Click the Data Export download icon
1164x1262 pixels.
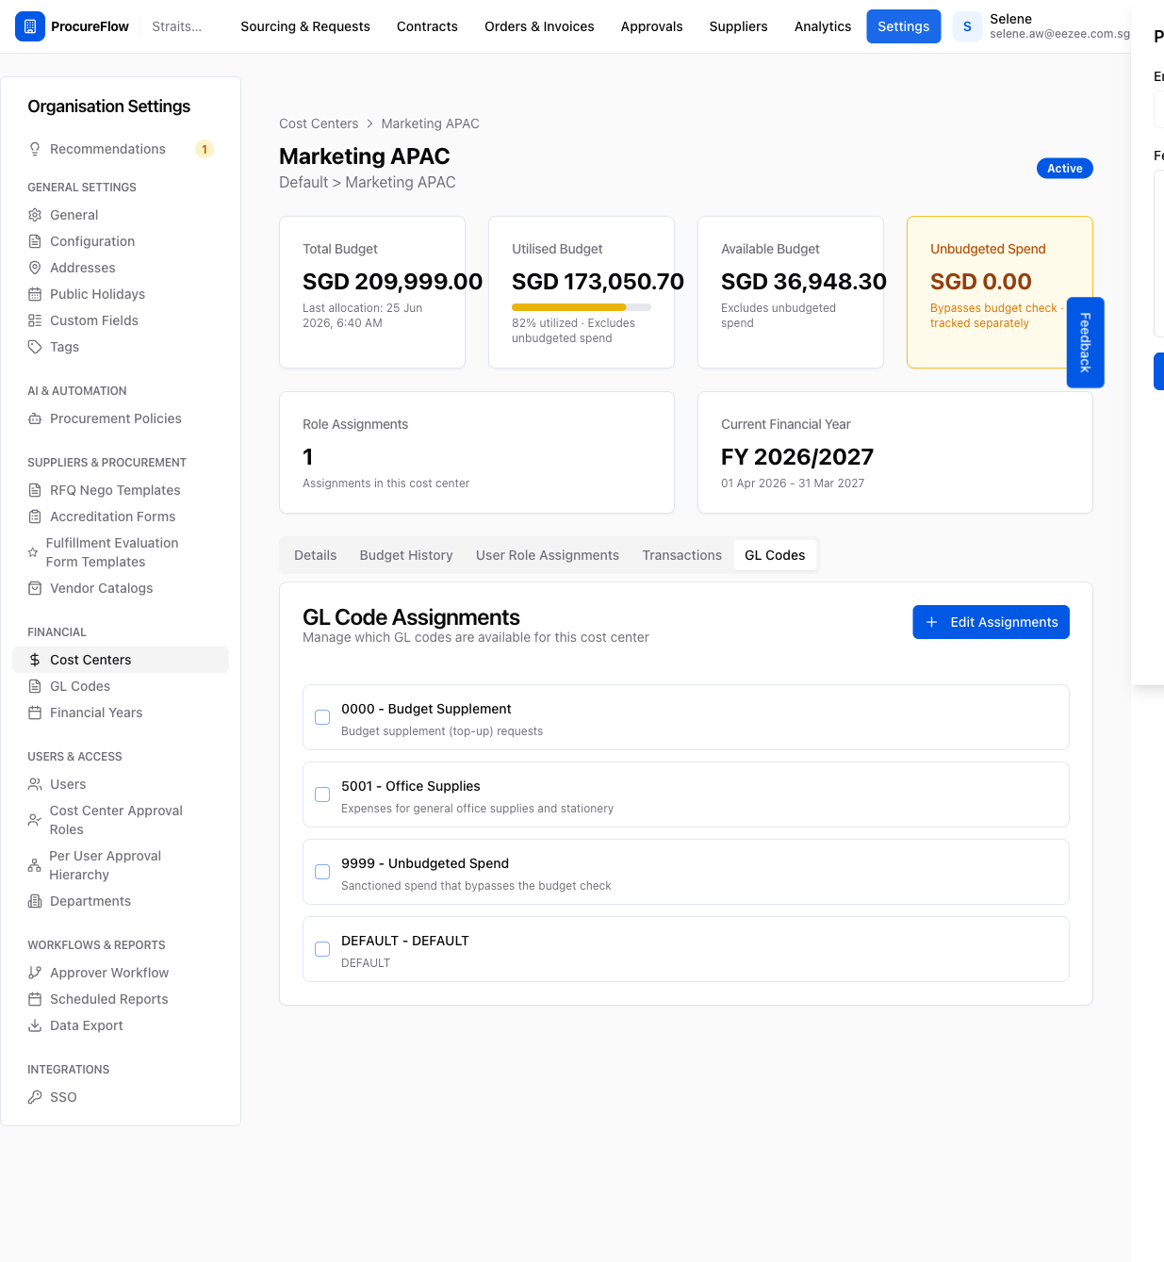pyautogui.click(x=35, y=1025)
